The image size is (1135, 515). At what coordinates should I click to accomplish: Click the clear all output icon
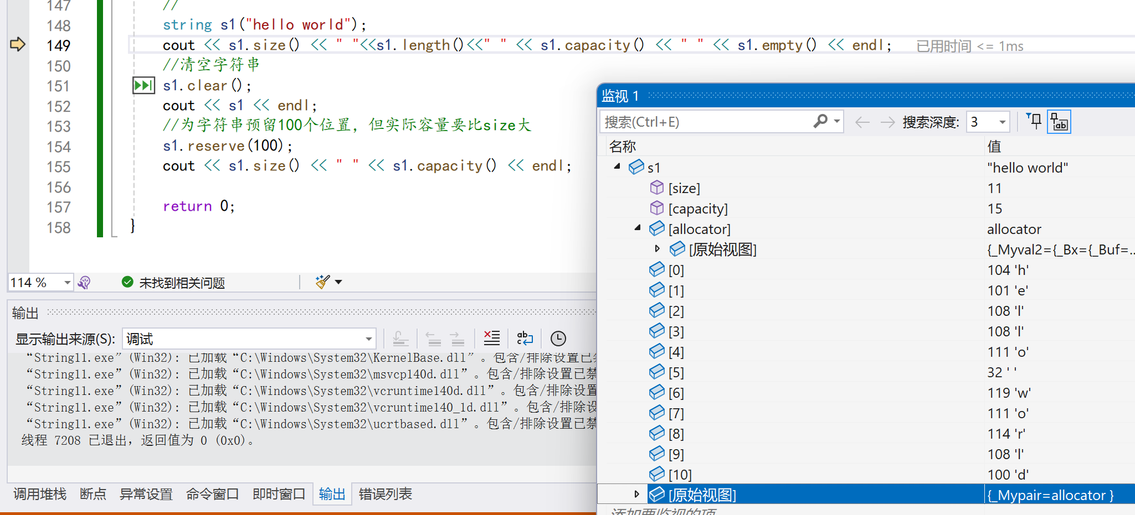coord(492,338)
